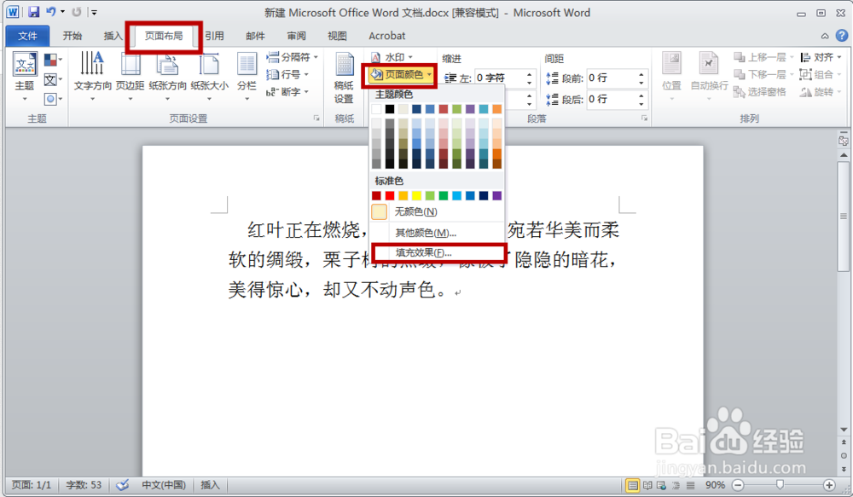The height and width of the screenshot is (497, 853).
Task: Pick black theme color swatch
Action: pos(390,109)
